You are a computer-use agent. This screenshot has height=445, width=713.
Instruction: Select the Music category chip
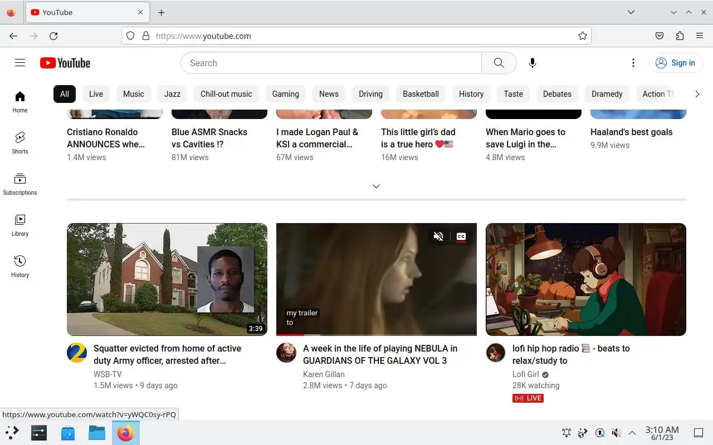pos(134,94)
